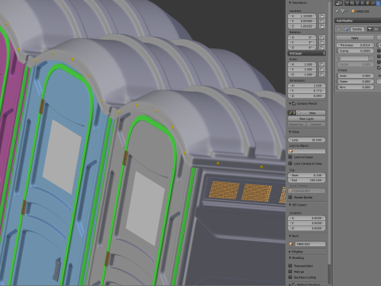Click the Solidify modifier type icon
Screen dimensions: 381x286
346,29
